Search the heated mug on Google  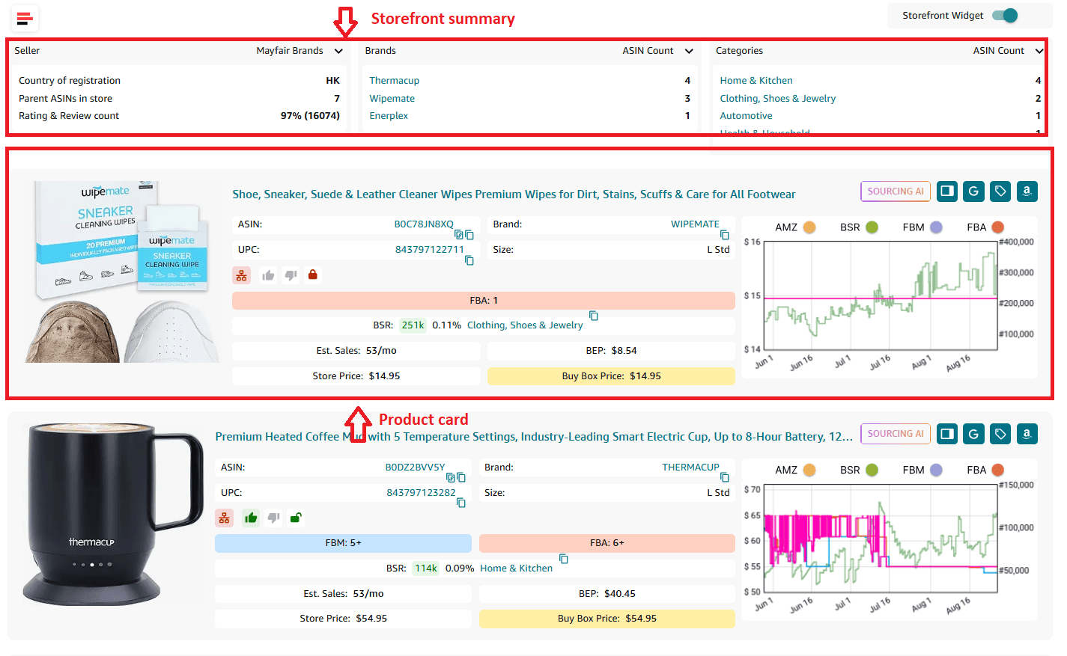click(x=973, y=434)
